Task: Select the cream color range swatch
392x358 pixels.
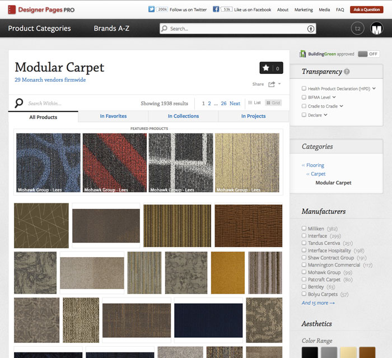Action: click(348, 352)
